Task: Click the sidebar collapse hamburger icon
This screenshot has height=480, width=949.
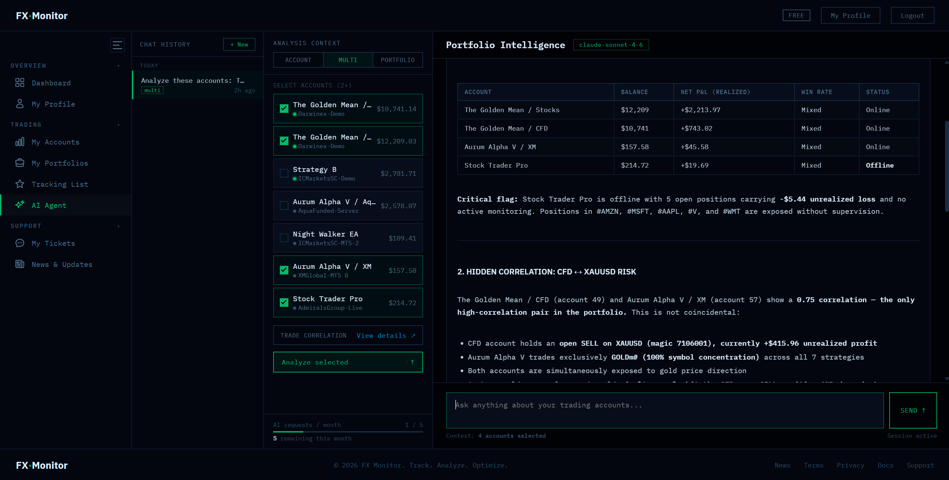Action: (117, 45)
